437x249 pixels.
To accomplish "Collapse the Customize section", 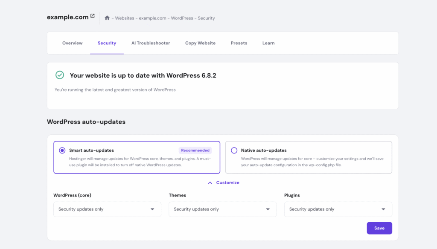I will pos(223,182).
